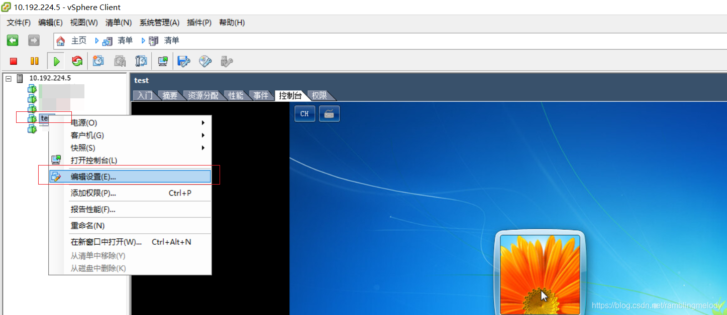The height and width of the screenshot is (315, 727).
Task: Open the 插件(P) menu
Action: (x=199, y=23)
